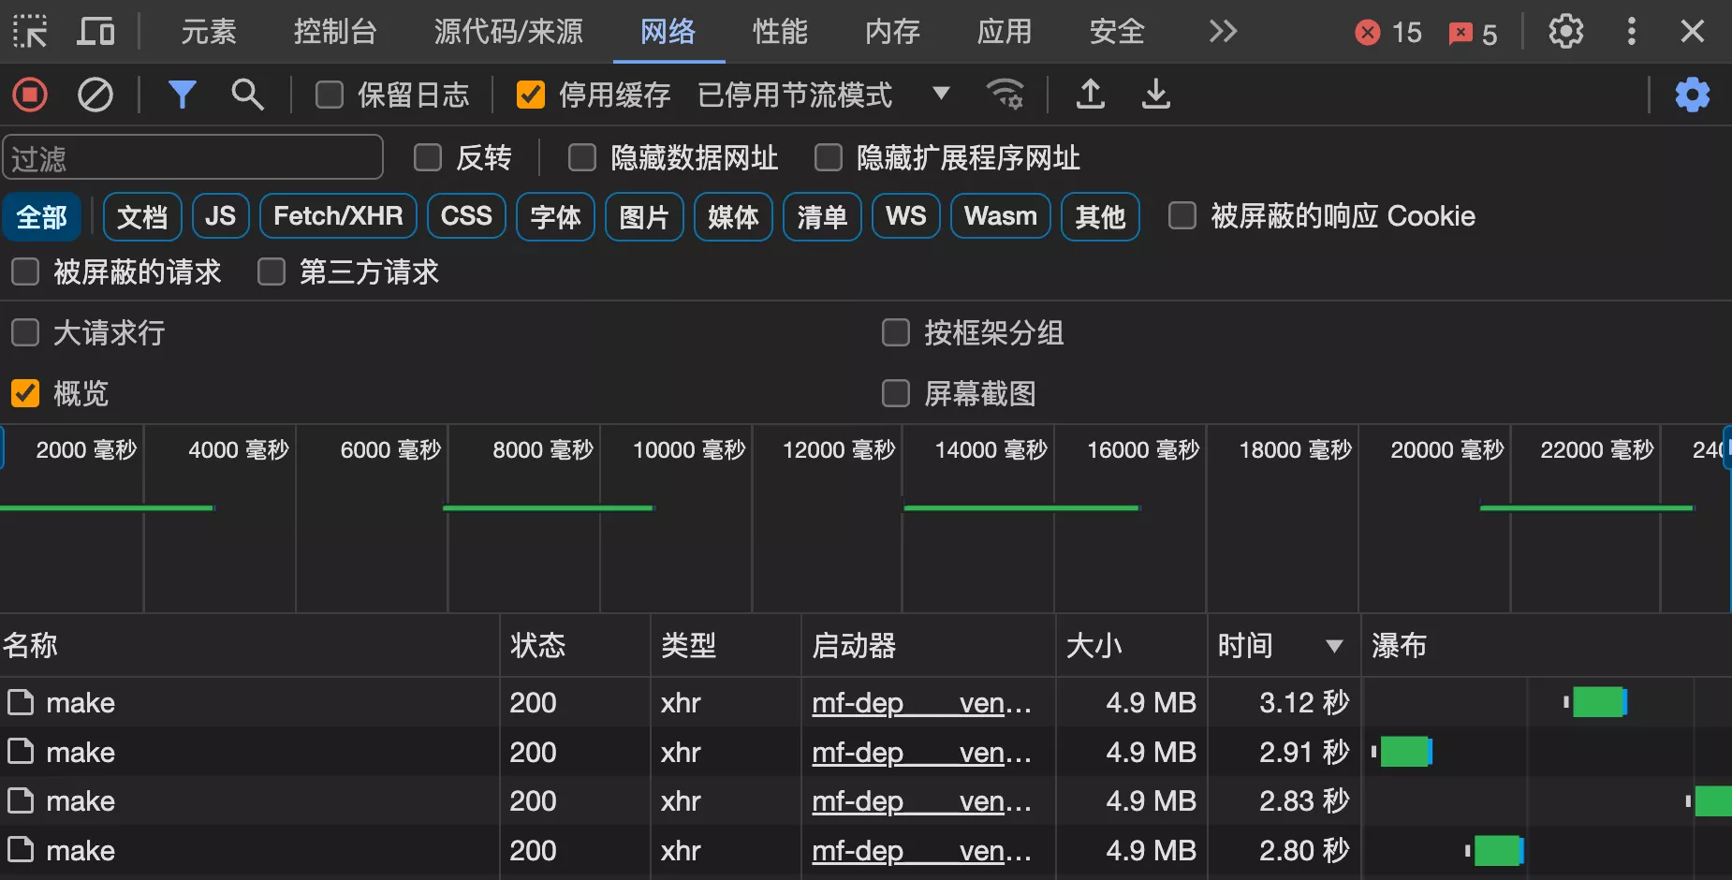Activate the inspect element picker icon
The height and width of the screenshot is (880, 1732).
(30, 32)
